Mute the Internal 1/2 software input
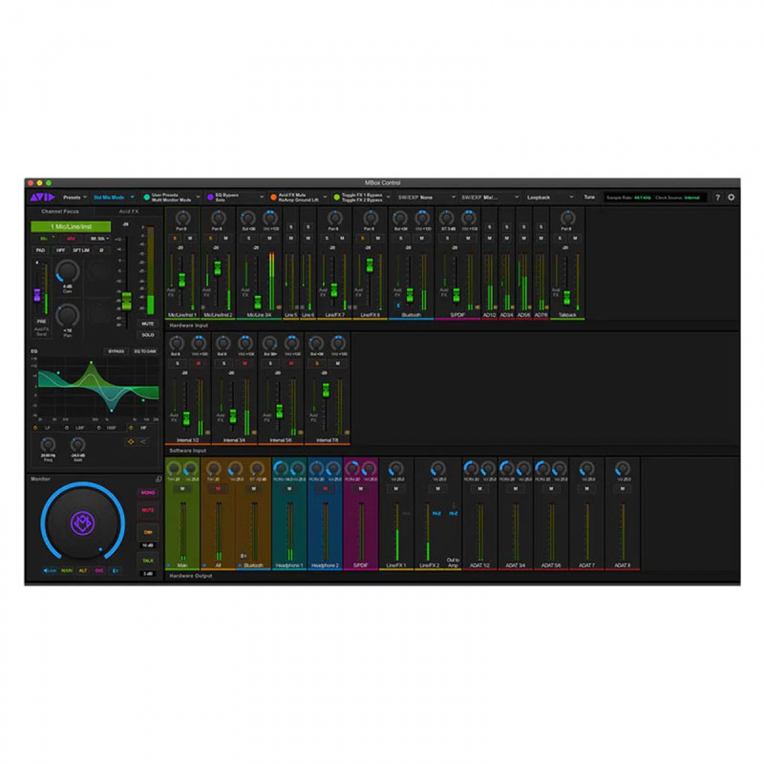764x764 pixels. pyautogui.click(x=198, y=364)
